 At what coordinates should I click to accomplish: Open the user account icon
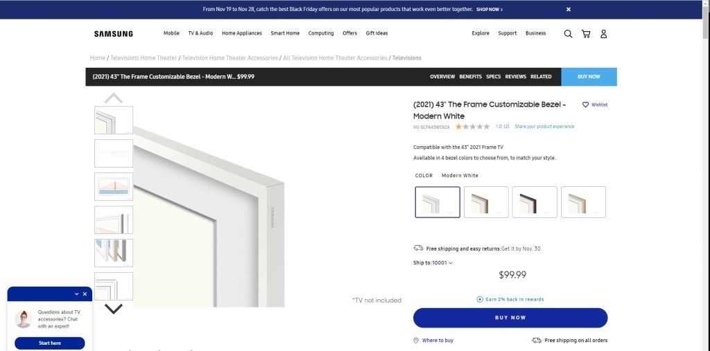(604, 33)
